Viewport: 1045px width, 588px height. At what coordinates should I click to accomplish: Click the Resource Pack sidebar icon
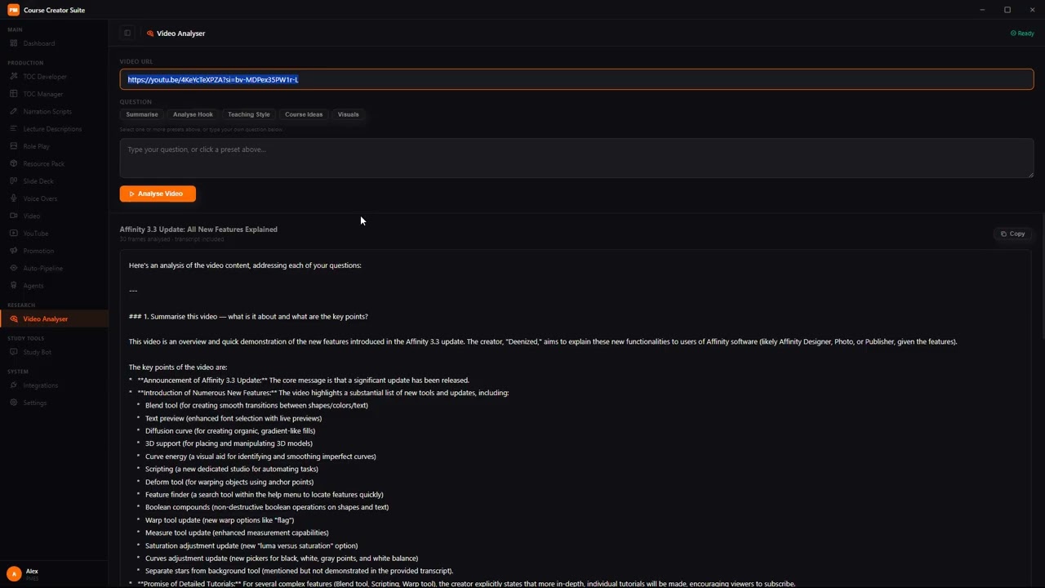[x=14, y=163]
